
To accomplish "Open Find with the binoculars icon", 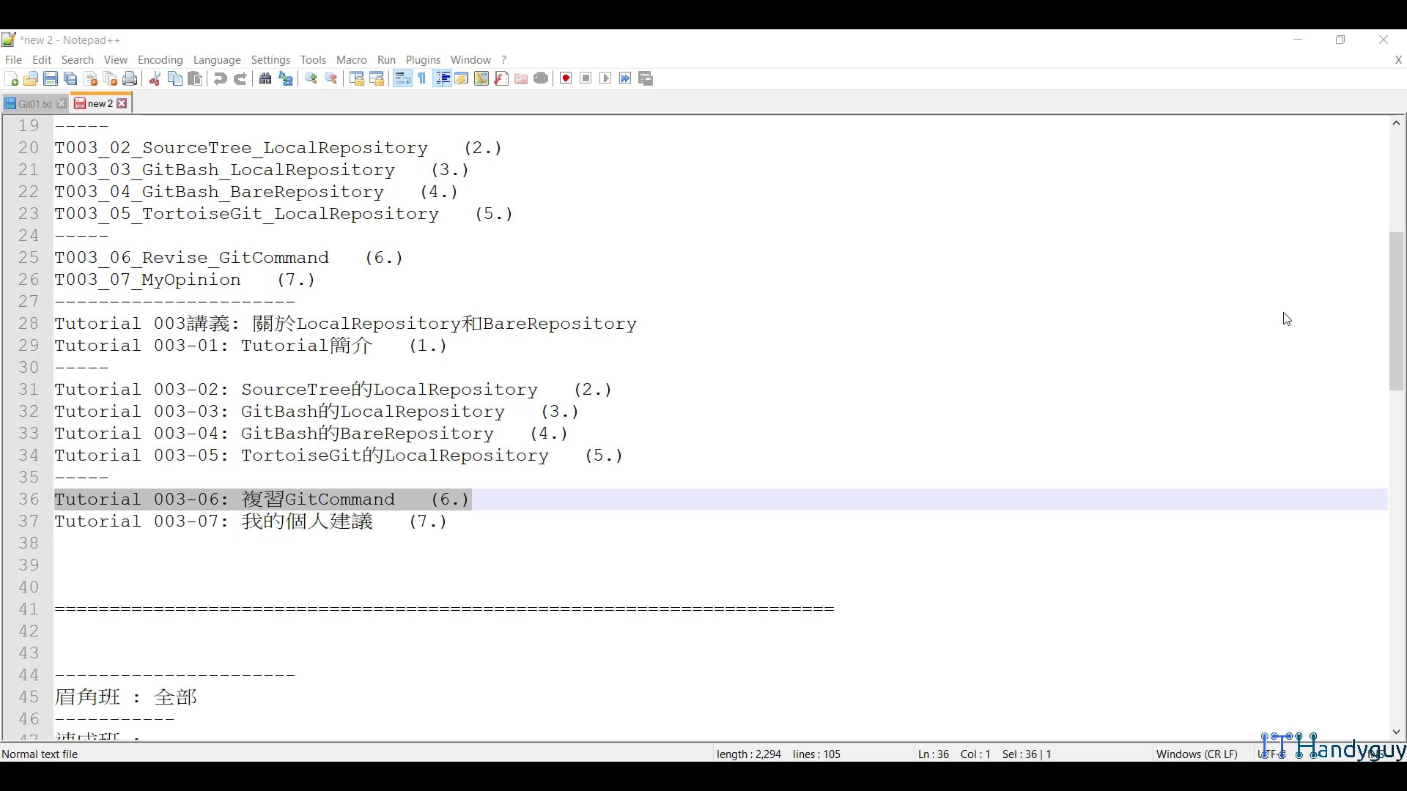I will [265, 79].
